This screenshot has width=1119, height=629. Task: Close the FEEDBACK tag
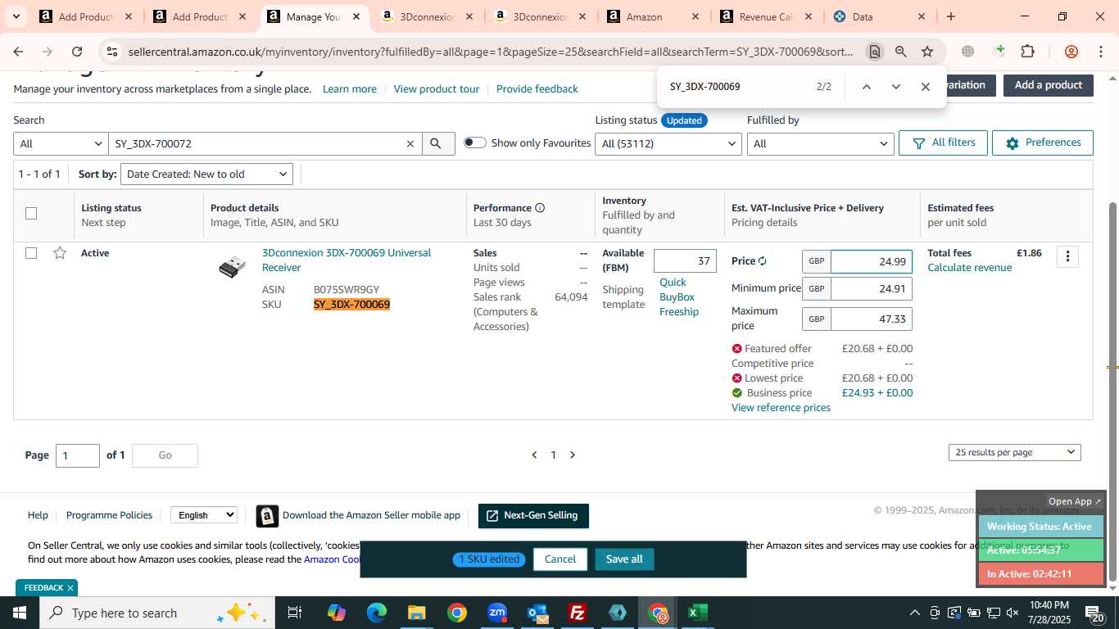point(70,588)
